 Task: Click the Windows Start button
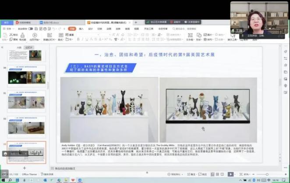click(x=3, y=180)
